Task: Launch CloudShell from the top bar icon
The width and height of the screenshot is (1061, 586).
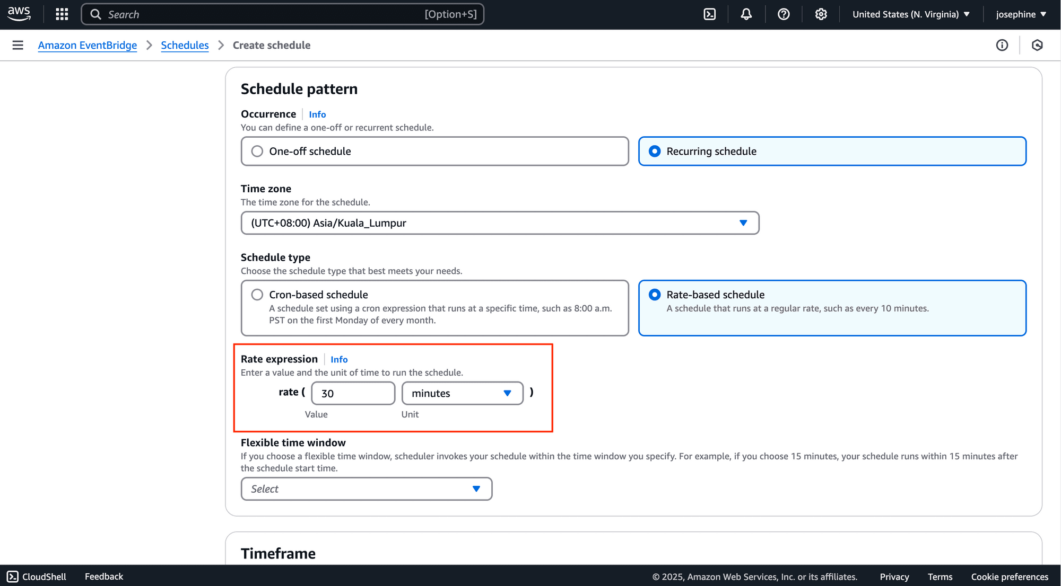Action: coord(709,14)
